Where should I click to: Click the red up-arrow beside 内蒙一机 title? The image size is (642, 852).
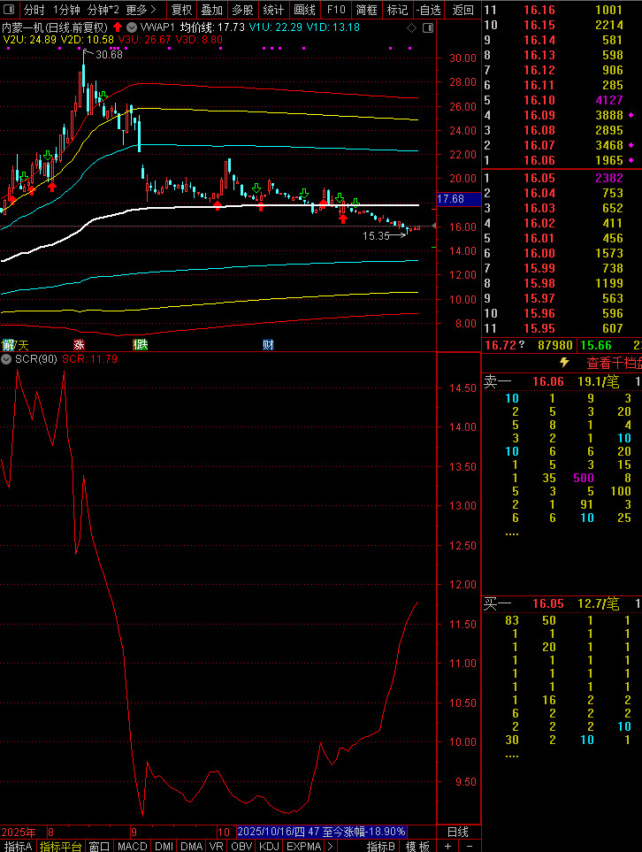(118, 27)
